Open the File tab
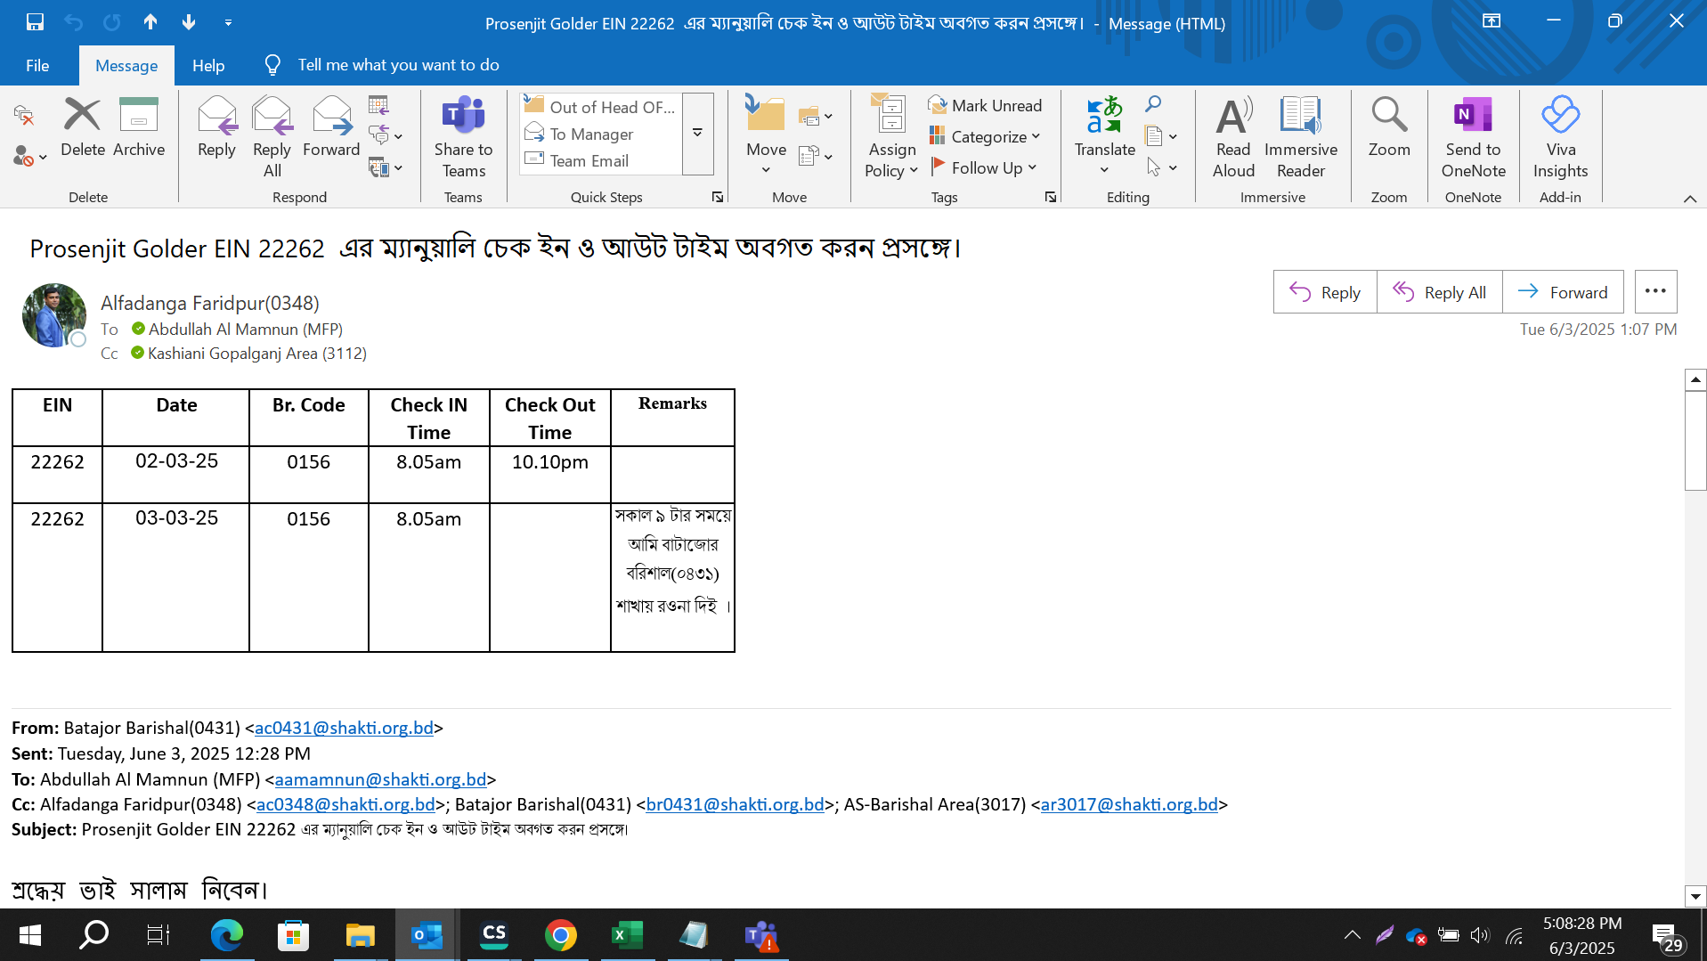Viewport: 1707px width, 961px height. 37,65
